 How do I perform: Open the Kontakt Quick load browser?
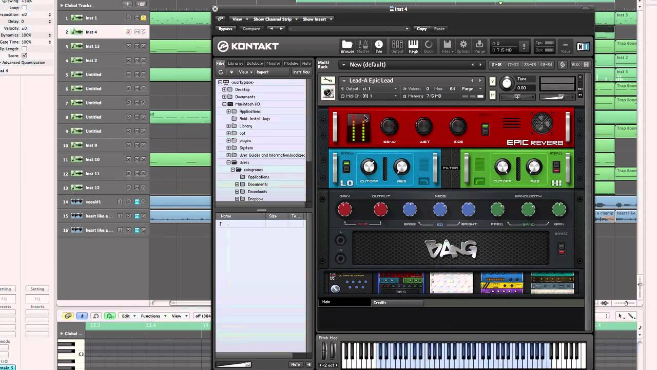[429, 46]
